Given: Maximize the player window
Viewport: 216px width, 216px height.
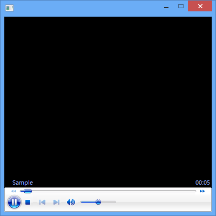Looking at the screenshot, I should 181,6.
